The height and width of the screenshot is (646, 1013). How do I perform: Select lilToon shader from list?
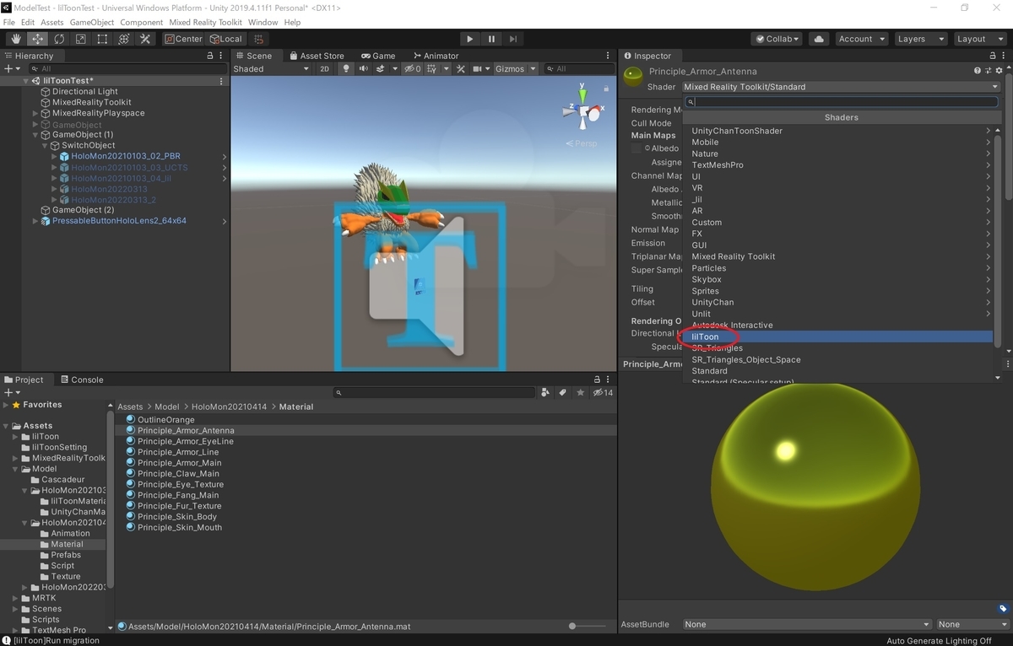click(837, 336)
